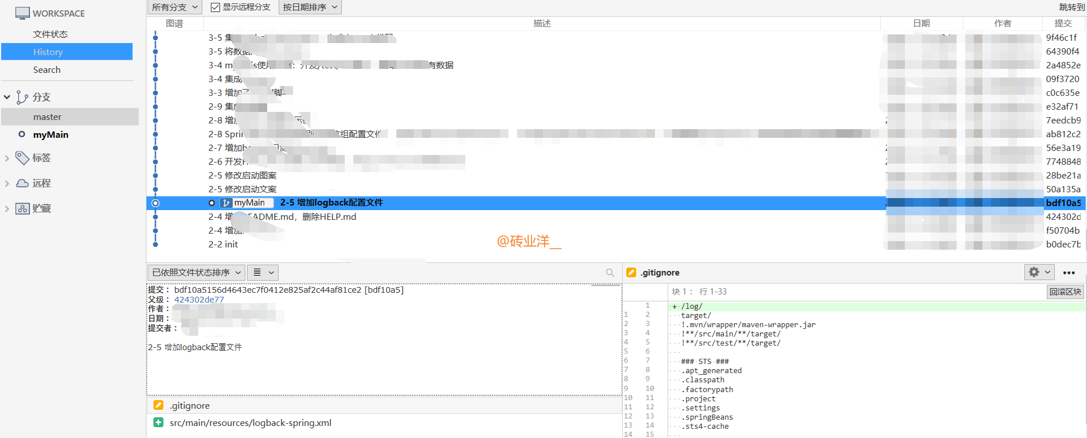Select commit 2-5 修改启动图案

click(x=242, y=175)
